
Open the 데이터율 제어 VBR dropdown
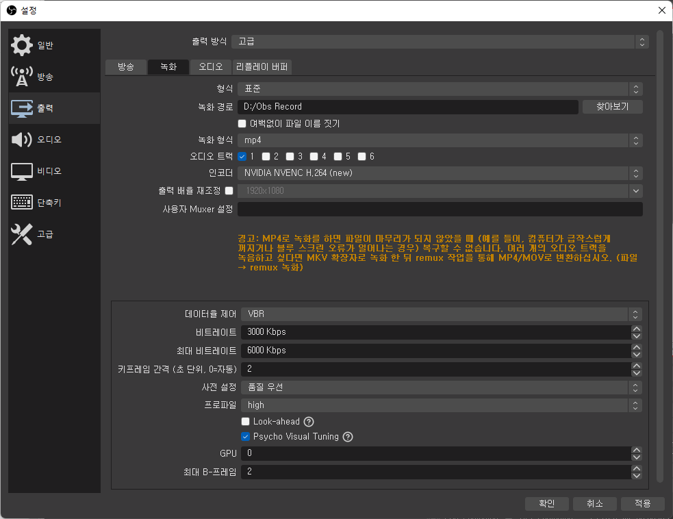coord(441,314)
